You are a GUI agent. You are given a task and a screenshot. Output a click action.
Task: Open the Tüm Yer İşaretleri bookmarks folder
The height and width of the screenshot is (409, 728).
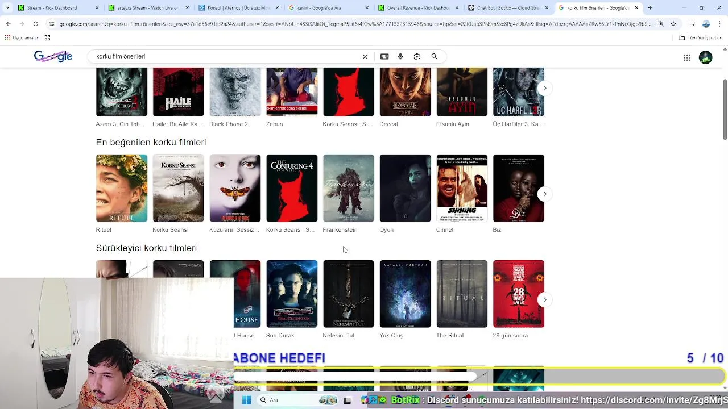coord(700,38)
